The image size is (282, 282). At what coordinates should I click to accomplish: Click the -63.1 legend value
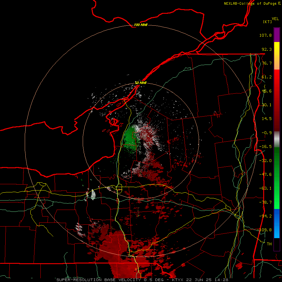tap(265, 188)
